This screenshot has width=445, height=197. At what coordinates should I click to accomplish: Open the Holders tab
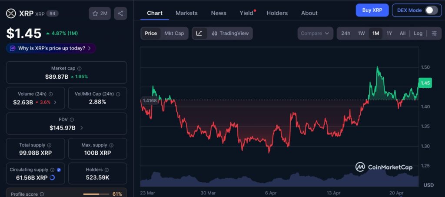(277, 13)
